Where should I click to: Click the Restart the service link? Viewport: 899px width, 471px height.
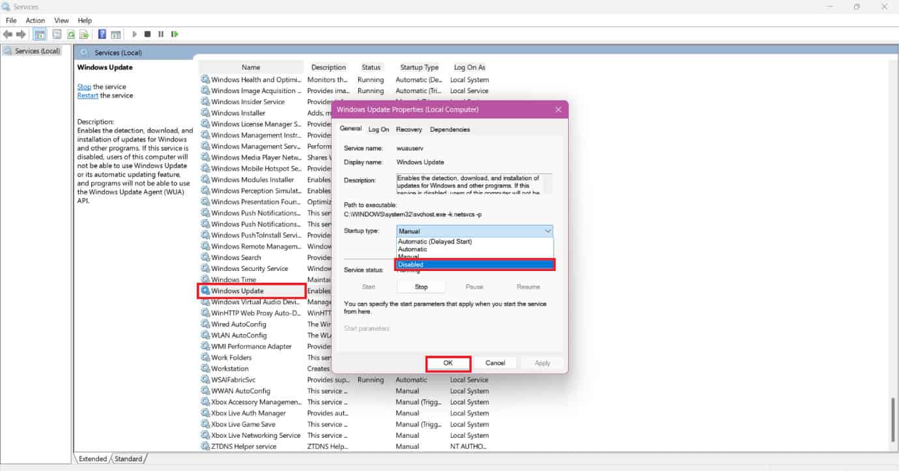tap(88, 95)
